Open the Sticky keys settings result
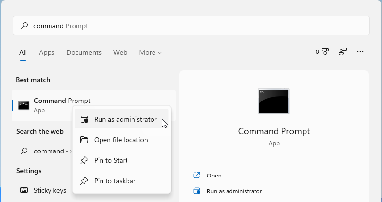The image size is (382, 202). tap(50, 190)
